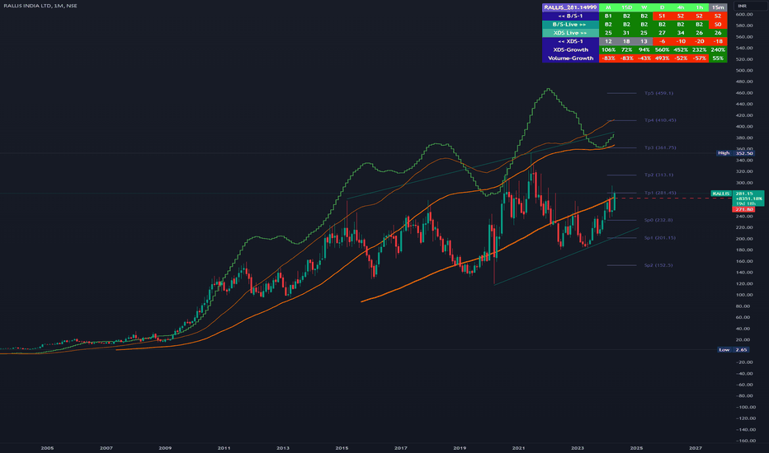This screenshot has width=769, height=453.
Task: Click the 281.15 current price label
Action: (744, 194)
